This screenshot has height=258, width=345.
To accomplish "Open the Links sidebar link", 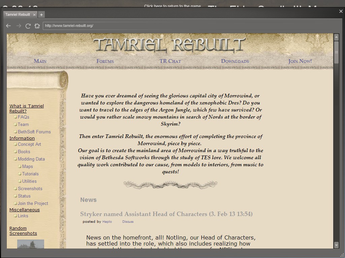I will coord(23,216).
